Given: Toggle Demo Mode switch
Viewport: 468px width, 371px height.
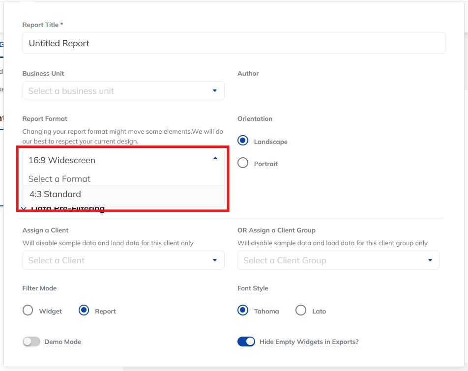Looking at the screenshot, I should pos(31,342).
